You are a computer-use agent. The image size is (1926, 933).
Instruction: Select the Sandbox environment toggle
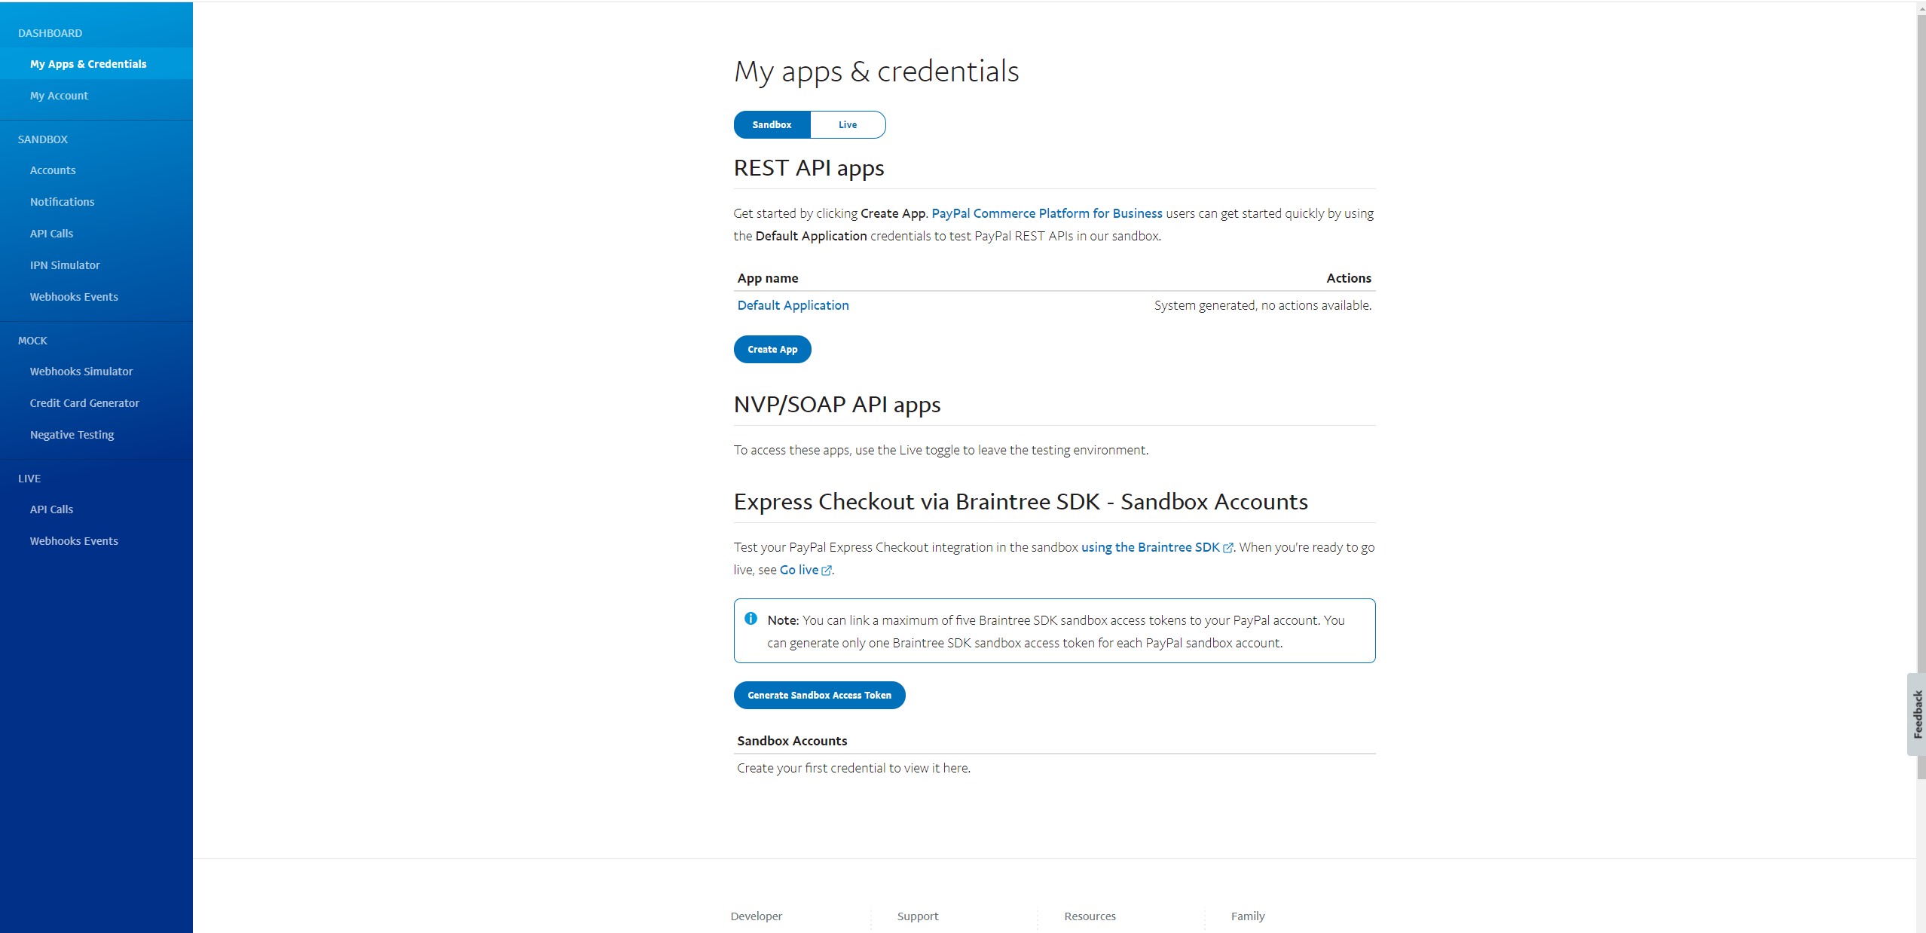tap(772, 124)
